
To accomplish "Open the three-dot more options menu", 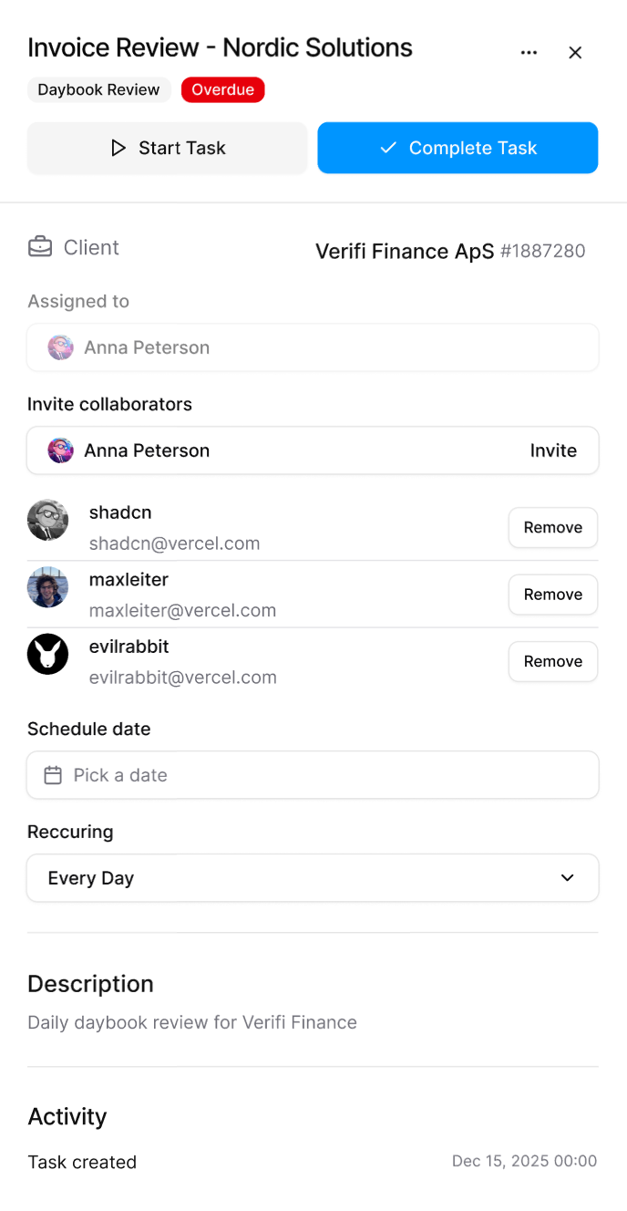I will (529, 53).
